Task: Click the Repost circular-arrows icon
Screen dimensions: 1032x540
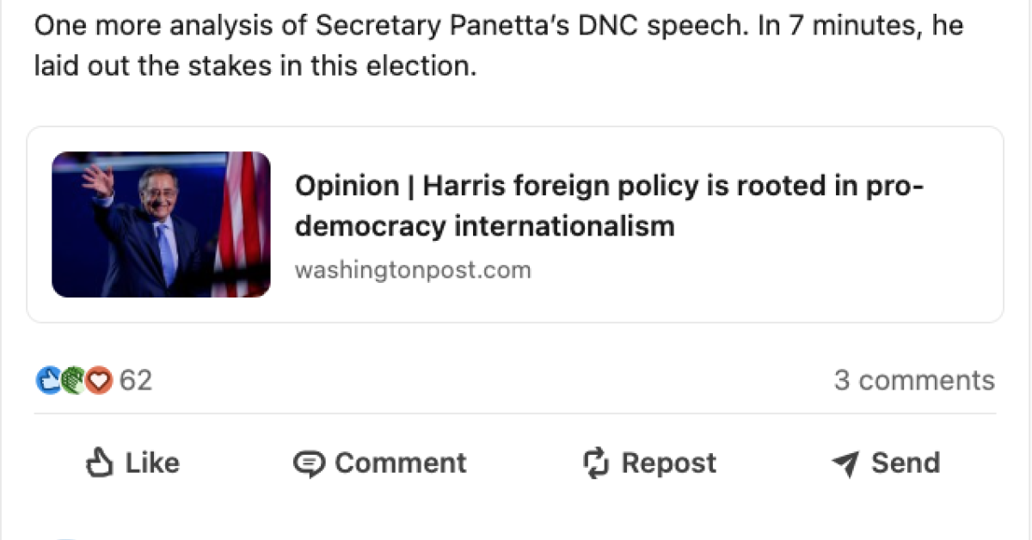Action: click(598, 462)
